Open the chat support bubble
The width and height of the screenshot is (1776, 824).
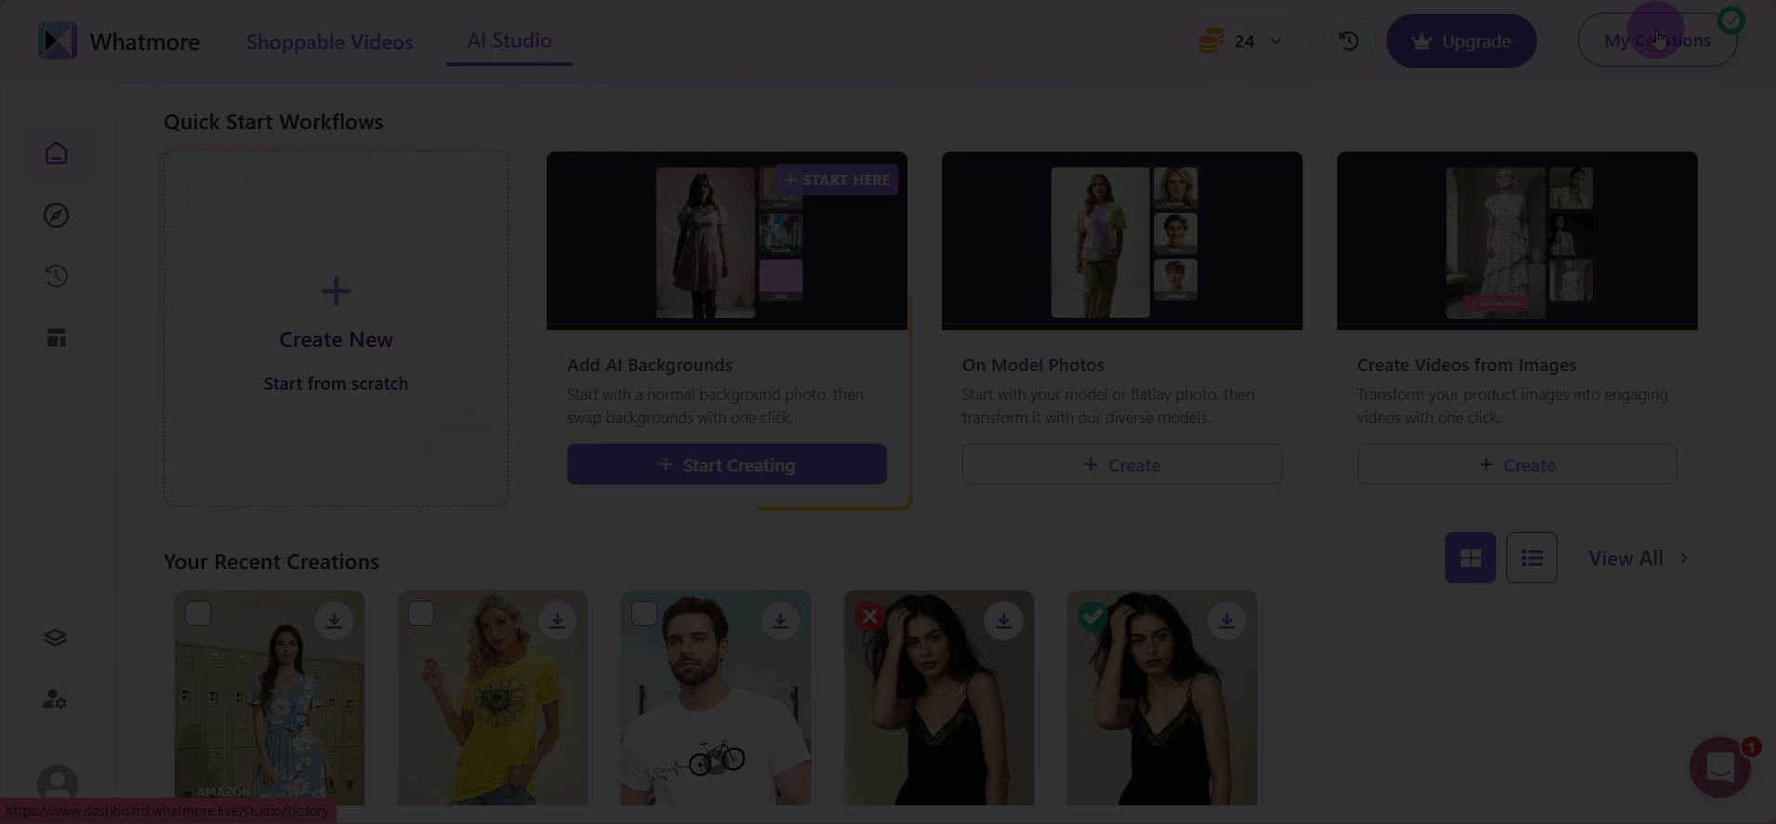tap(1720, 767)
